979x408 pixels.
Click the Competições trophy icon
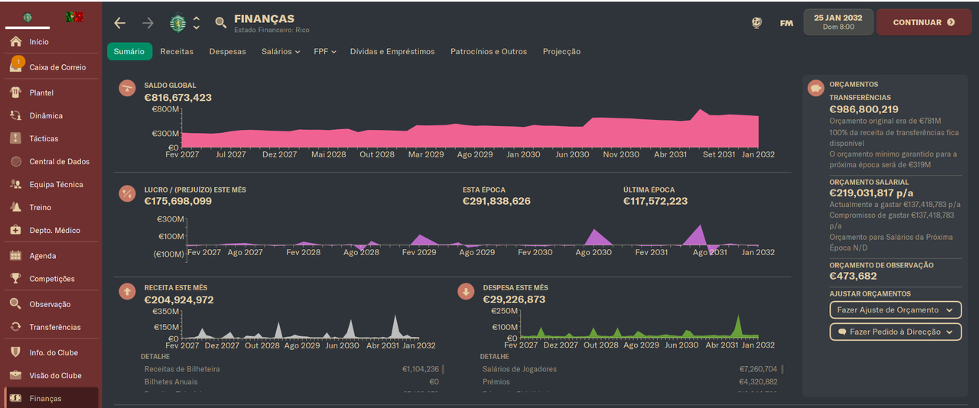click(x=15, y=279)
